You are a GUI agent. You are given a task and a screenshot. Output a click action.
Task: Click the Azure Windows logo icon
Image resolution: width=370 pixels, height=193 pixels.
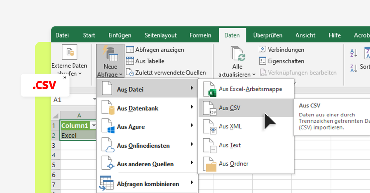[111, 129]
